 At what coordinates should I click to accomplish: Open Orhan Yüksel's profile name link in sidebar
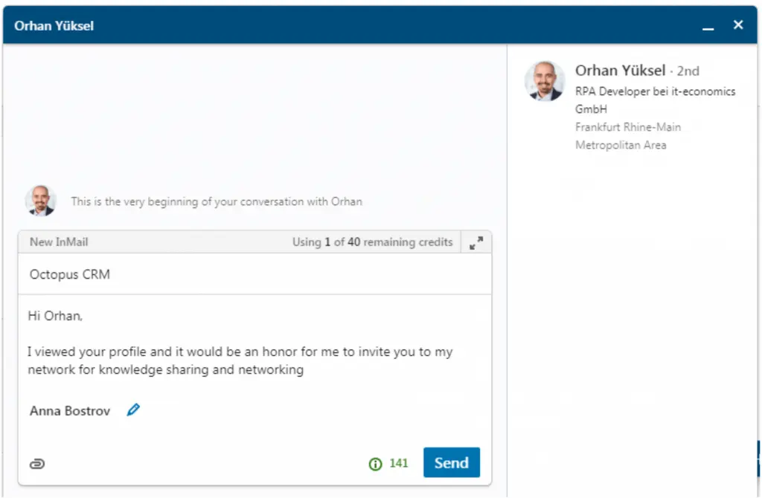click(x=620, y=71)
